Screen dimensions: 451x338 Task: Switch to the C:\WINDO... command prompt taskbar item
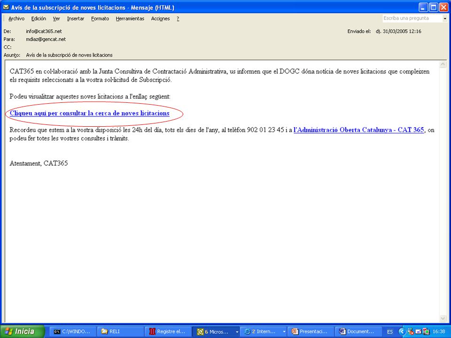click(x=72, y=331)
